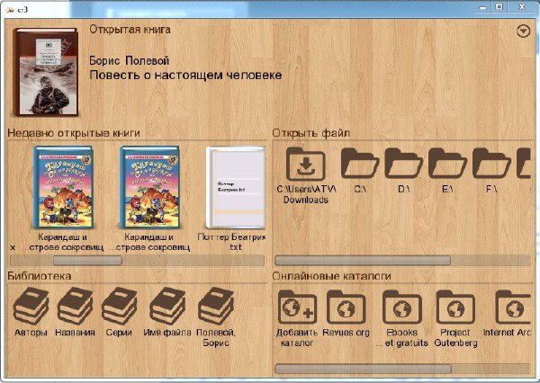Browse library by Имя файла
Viewport: 540px width, 383px height.
166,307
